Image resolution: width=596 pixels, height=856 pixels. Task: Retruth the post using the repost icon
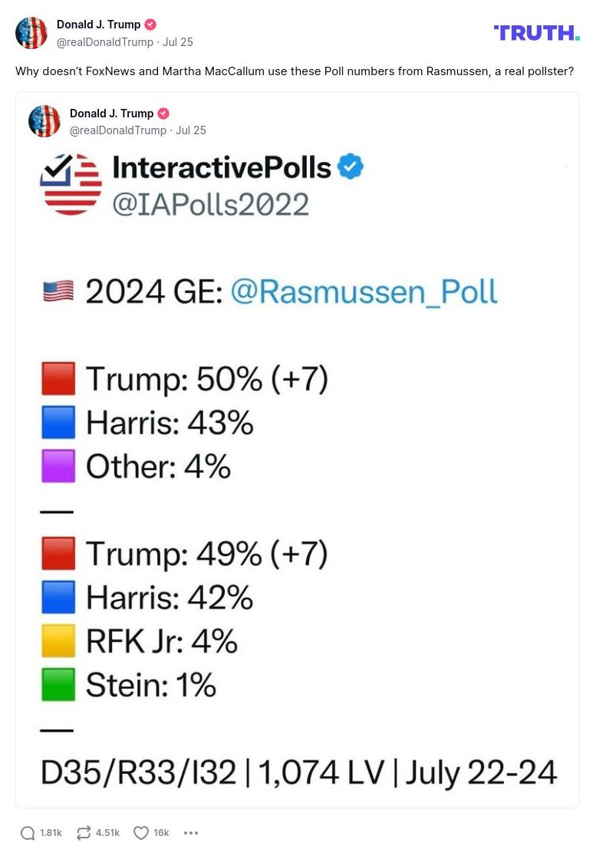coord(84,832)
